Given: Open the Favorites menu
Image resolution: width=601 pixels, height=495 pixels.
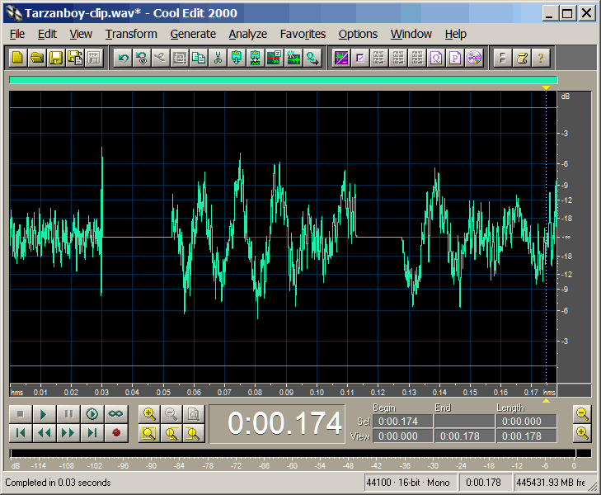Looking at the screenshot, I should [x=303, y=34].
